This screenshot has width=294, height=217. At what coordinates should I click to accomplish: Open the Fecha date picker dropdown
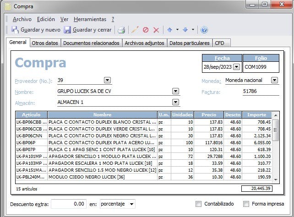(x=236, y=67)
